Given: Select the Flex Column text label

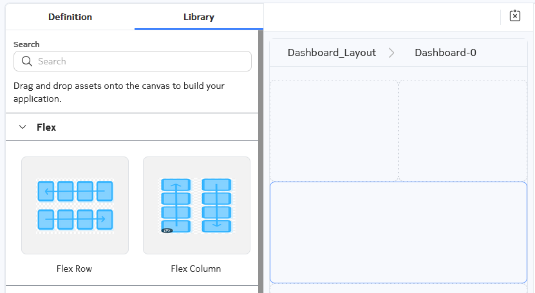Looking at the screenshot, I should 196,269.
